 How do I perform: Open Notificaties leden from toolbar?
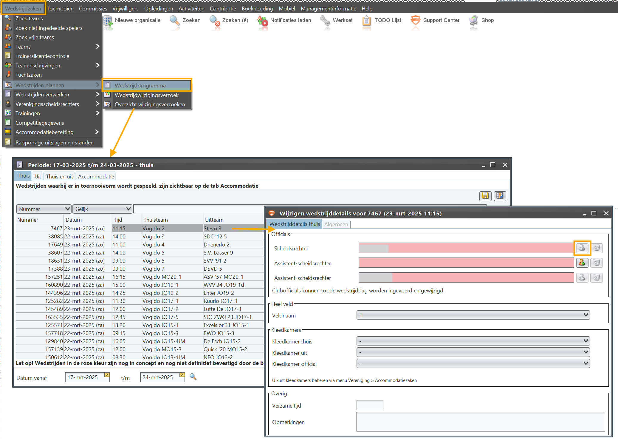tap(263, 21)
